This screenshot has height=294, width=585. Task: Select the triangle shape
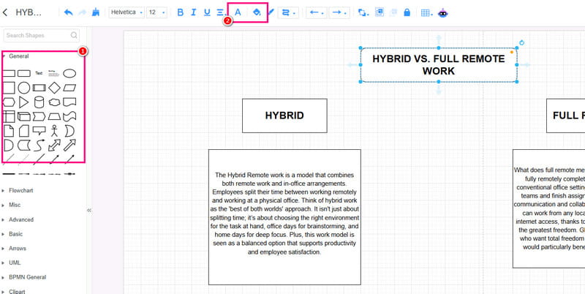click(24, 102)
